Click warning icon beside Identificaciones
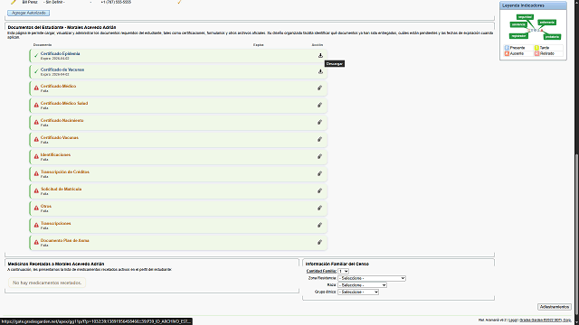Viewport: 579px width, 325px height. [36, 156]
